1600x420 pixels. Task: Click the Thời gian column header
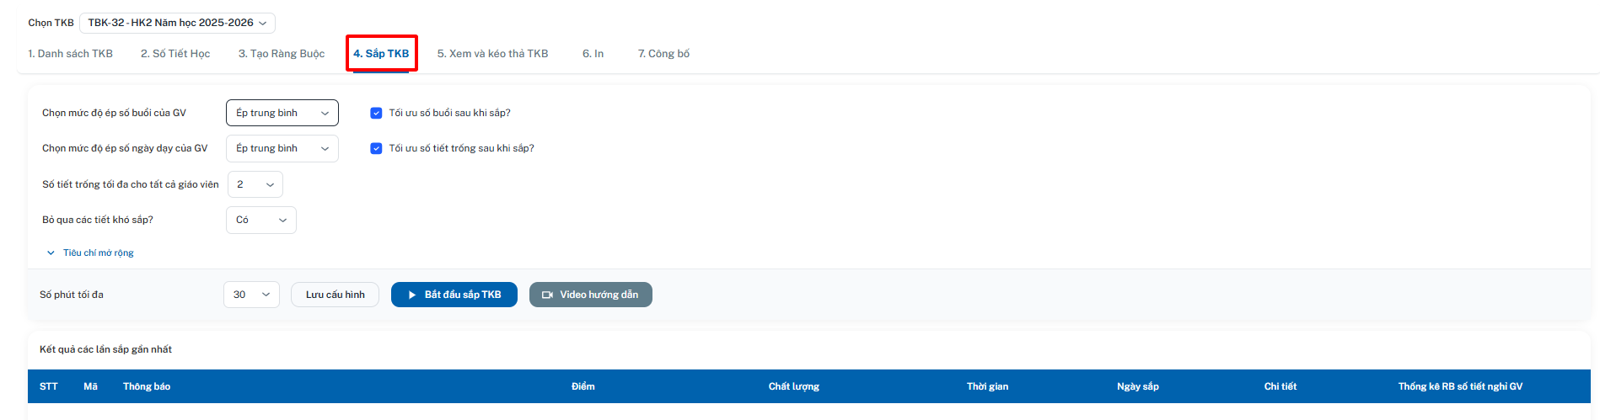987,386
